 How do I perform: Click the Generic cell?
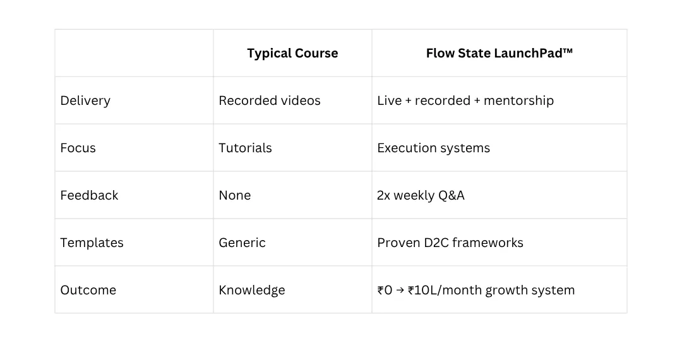(x=293, y=243)
